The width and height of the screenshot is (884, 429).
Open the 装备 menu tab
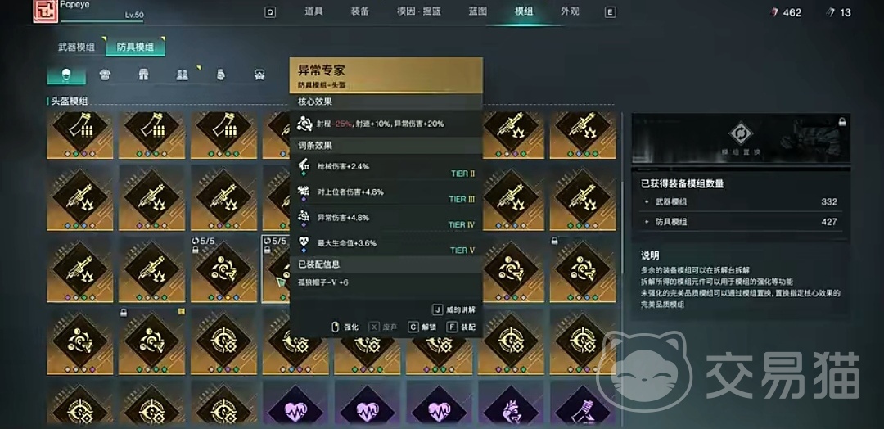359,11
